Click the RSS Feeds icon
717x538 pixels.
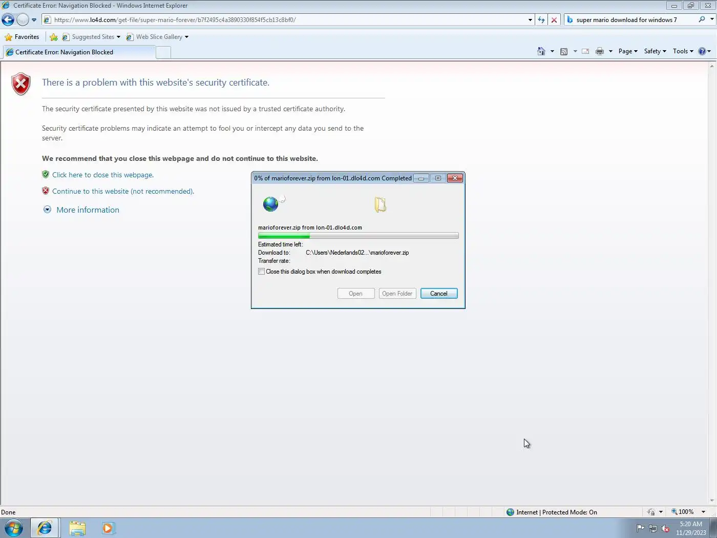[564, 51]
